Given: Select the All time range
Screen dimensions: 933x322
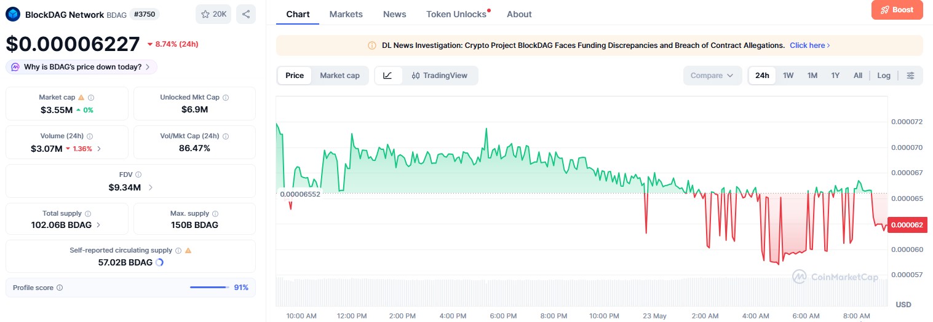Looking at the screenshot, I should [858, 76].
